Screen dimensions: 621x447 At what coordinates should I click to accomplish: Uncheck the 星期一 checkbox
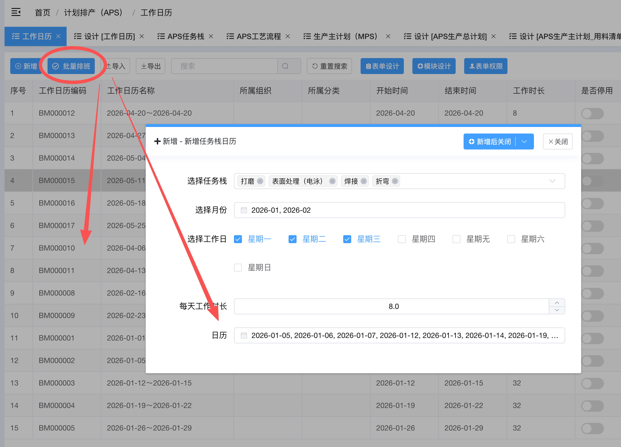tap(238, 239)
